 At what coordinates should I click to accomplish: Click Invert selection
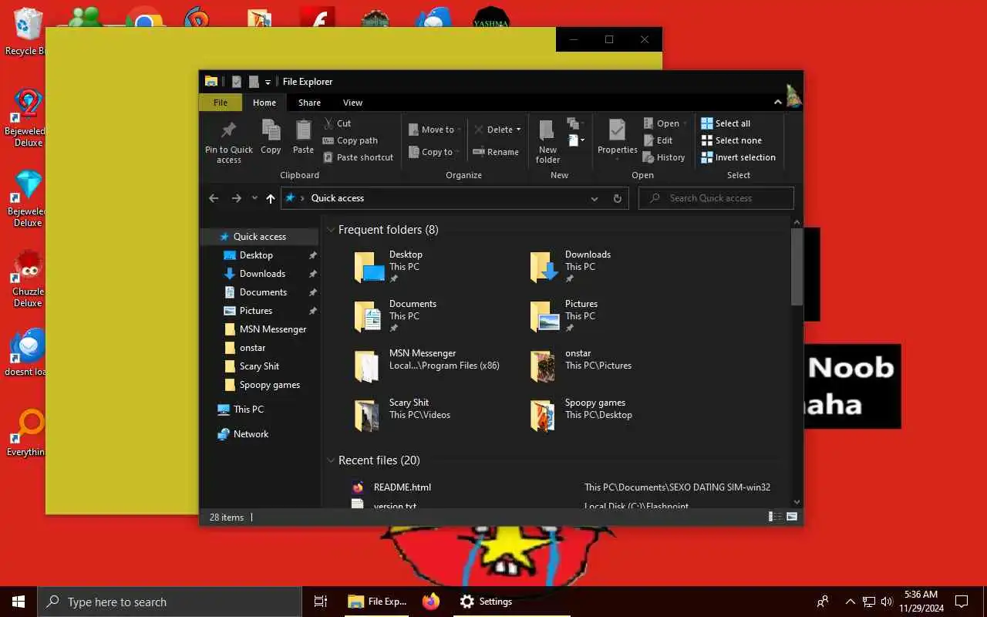(738, 157)
